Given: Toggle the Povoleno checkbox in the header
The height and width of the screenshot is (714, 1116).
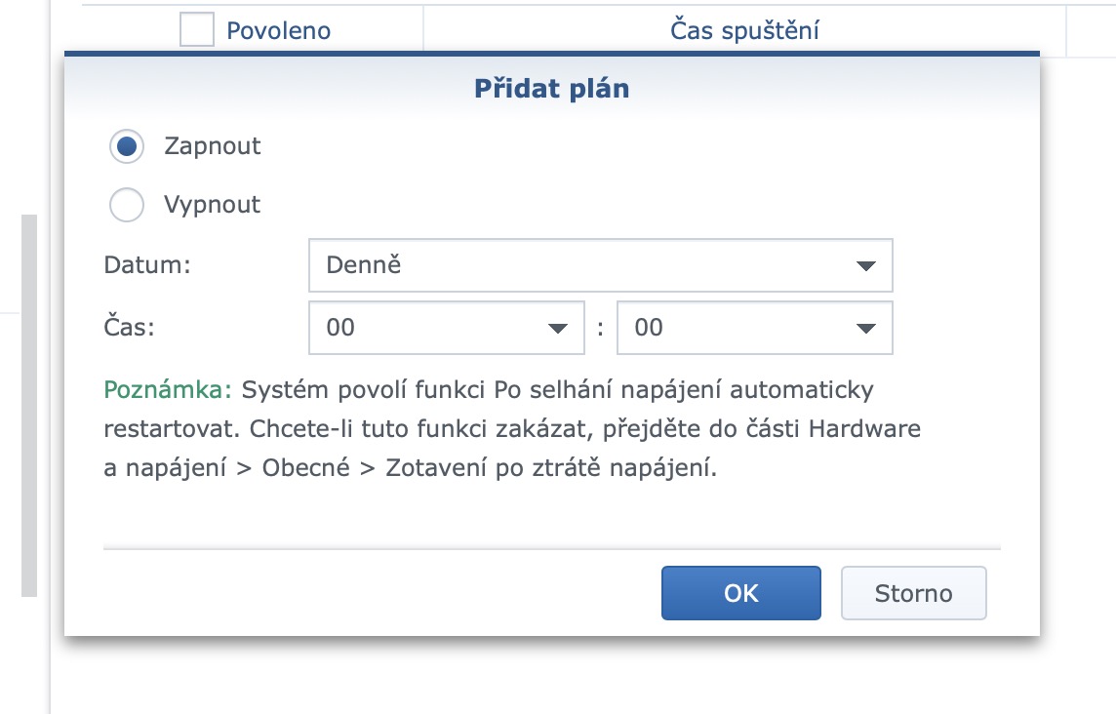Looking at the screenshot, I should 196,29.
